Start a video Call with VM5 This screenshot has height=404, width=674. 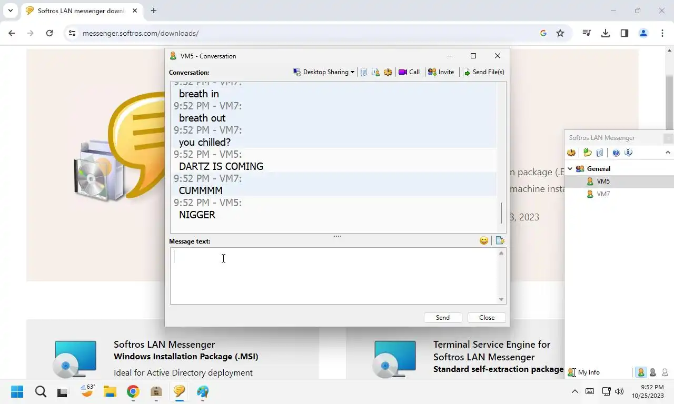tap(409, 72)
